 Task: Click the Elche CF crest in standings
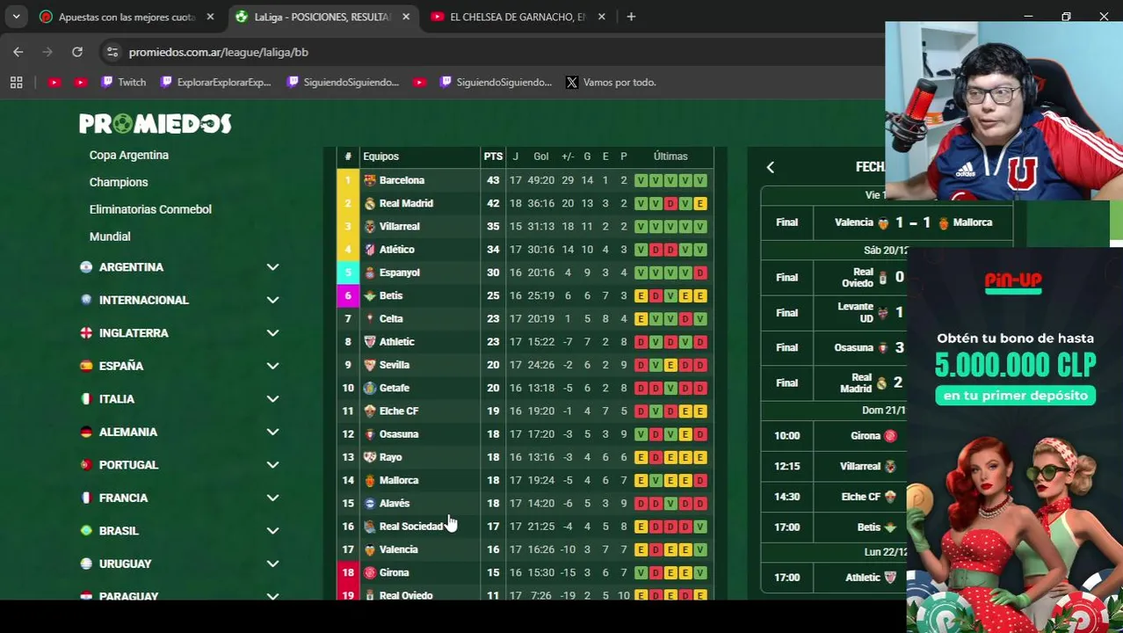(x=370, y=411)
